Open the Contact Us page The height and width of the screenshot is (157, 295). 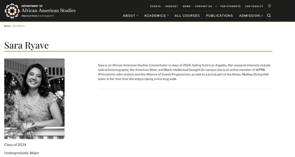[204, 6]
